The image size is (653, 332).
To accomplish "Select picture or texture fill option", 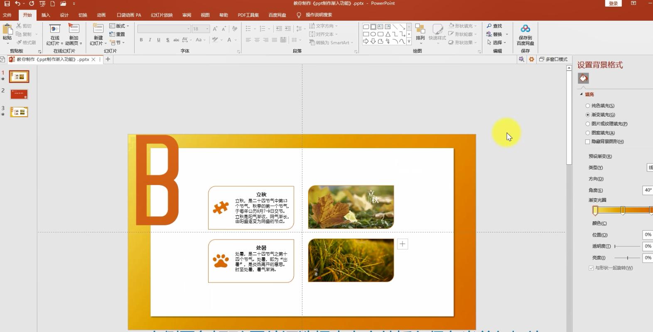I will 587,124.
